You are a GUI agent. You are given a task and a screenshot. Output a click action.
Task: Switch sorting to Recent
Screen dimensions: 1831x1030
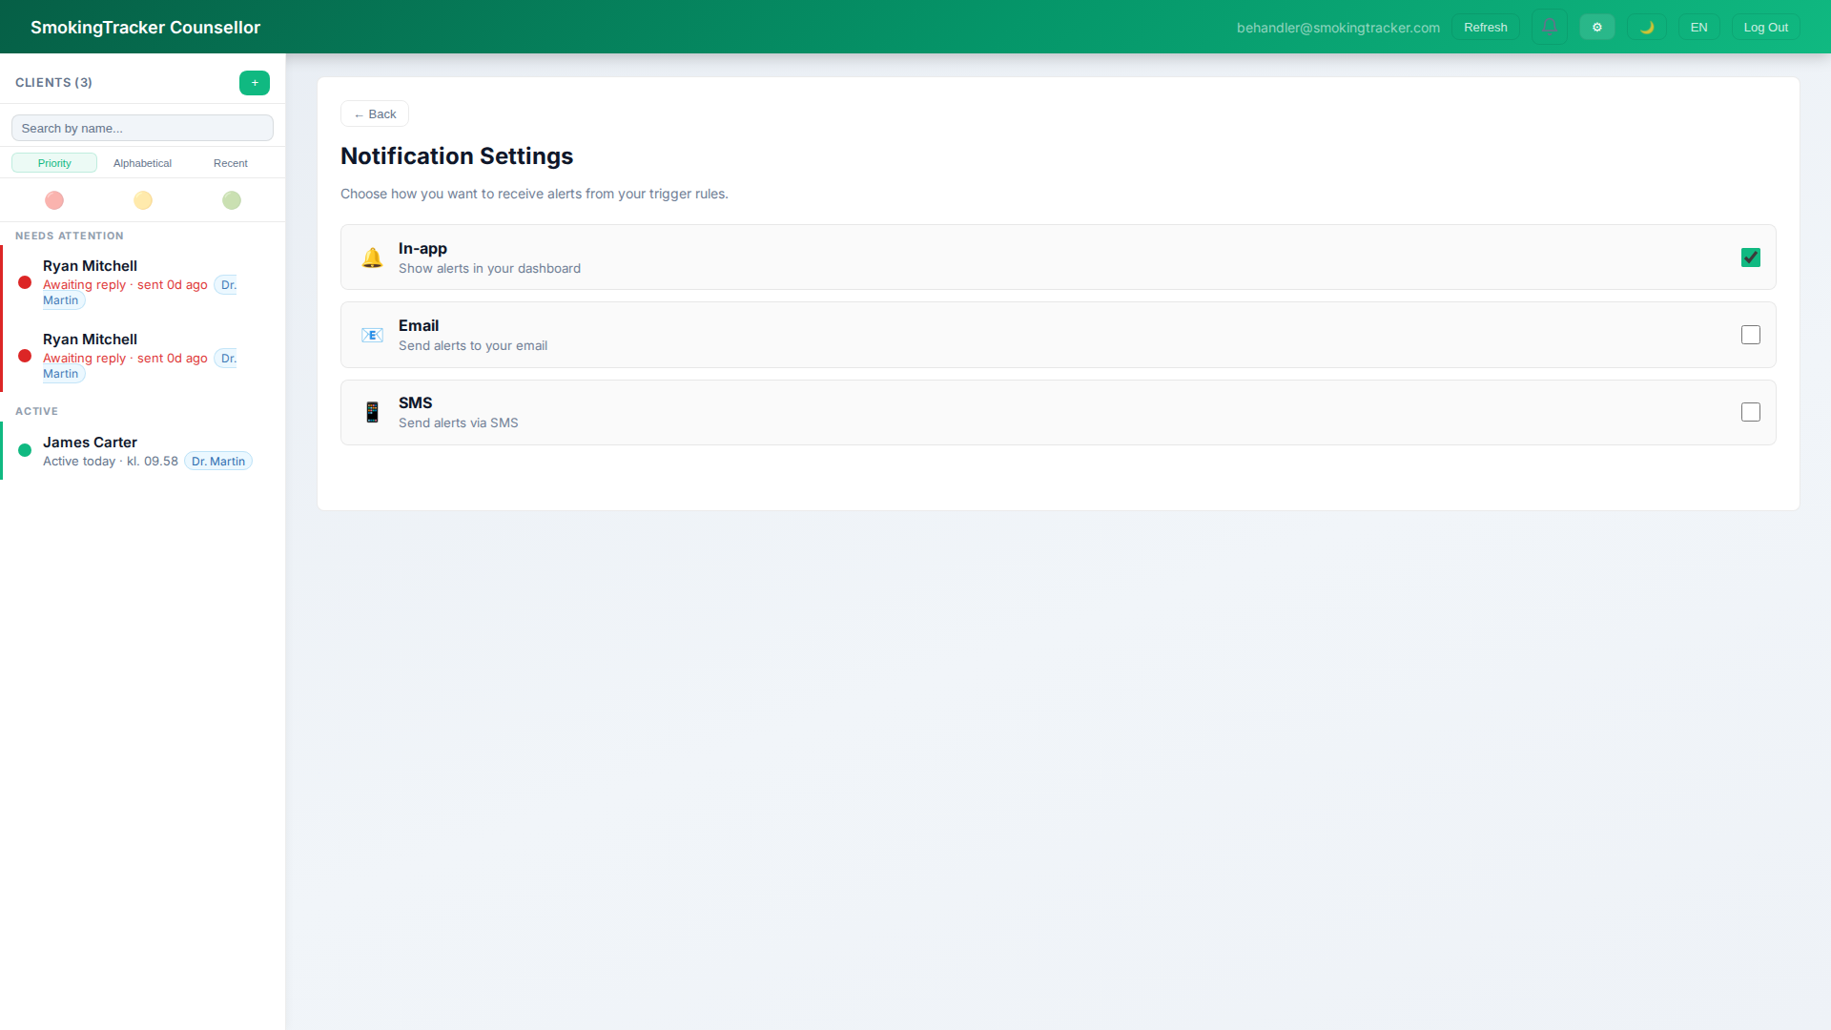tap(230, 162)
